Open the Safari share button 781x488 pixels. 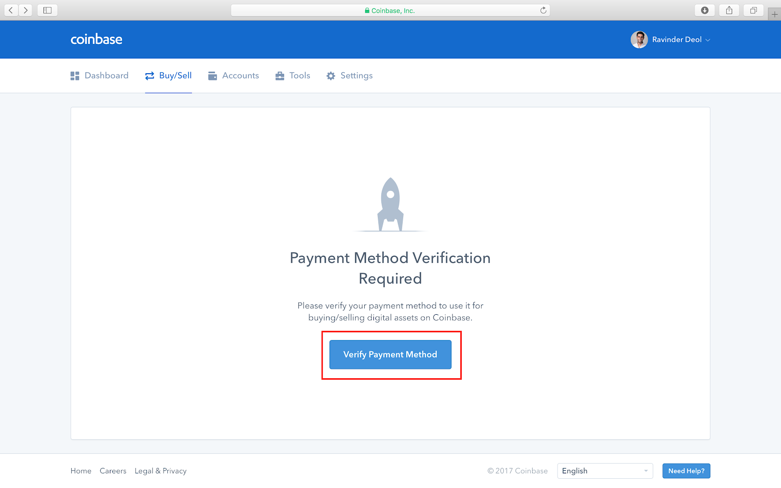tap(729, 10)
